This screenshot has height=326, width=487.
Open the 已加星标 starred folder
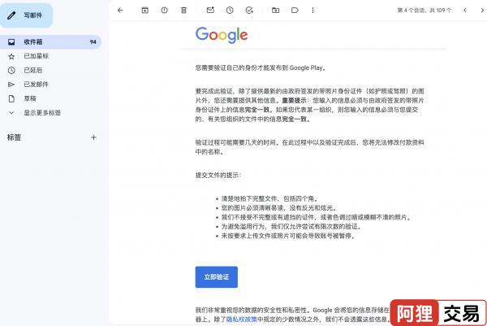coord(37,56)
